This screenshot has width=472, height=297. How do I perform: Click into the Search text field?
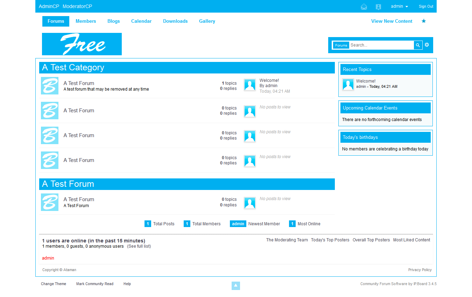tap(381, 45)
